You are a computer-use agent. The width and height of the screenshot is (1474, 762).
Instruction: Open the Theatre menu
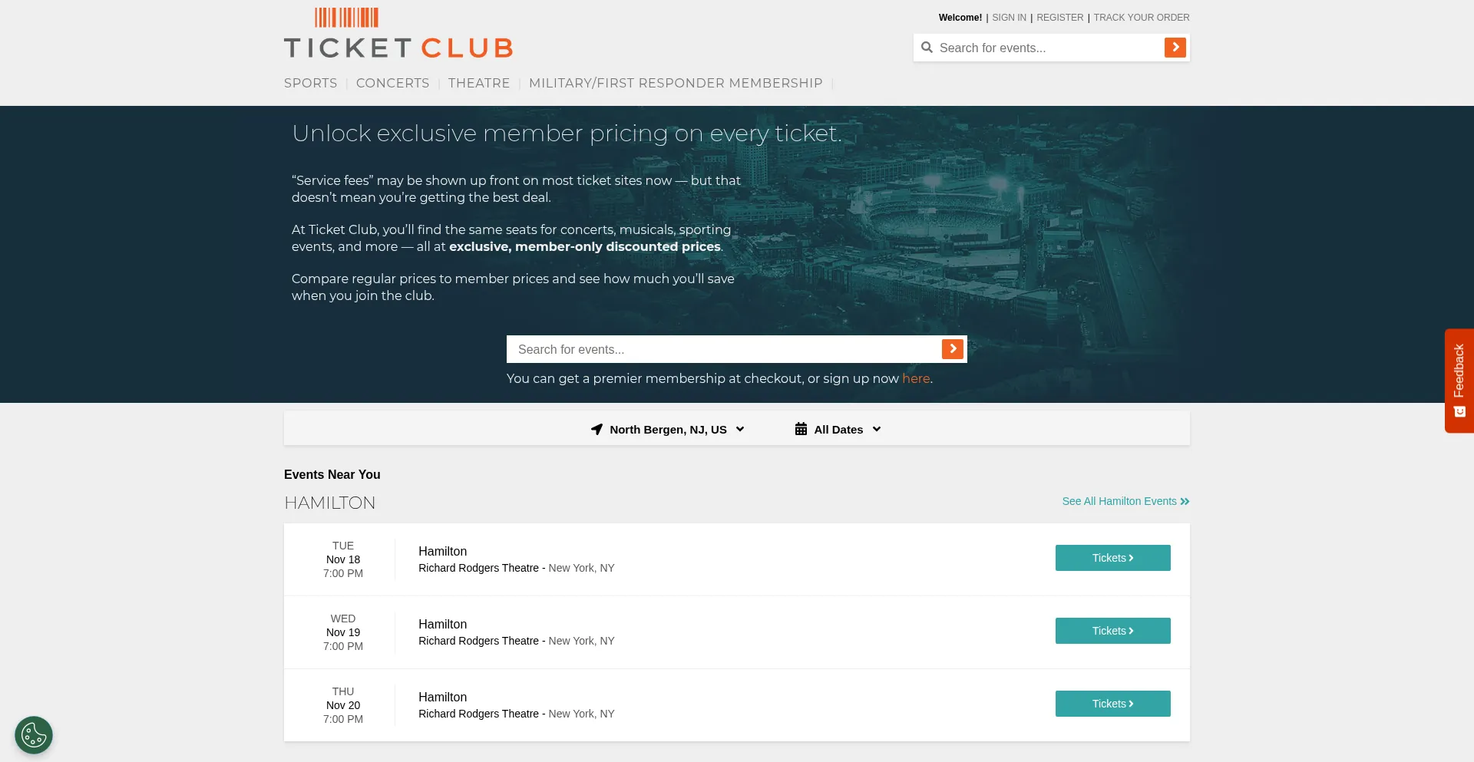[x=479, y=83]
